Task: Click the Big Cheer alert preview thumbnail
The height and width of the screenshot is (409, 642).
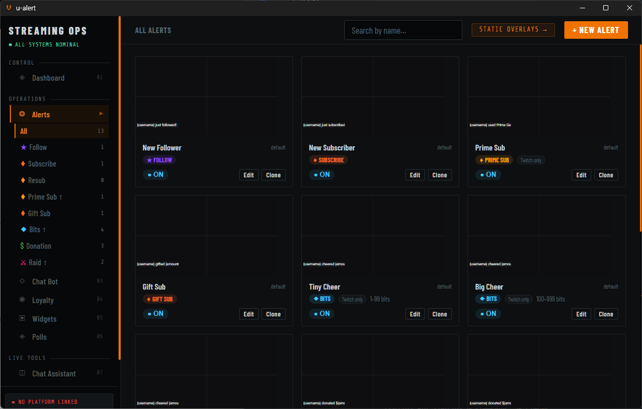Action: 547,236
